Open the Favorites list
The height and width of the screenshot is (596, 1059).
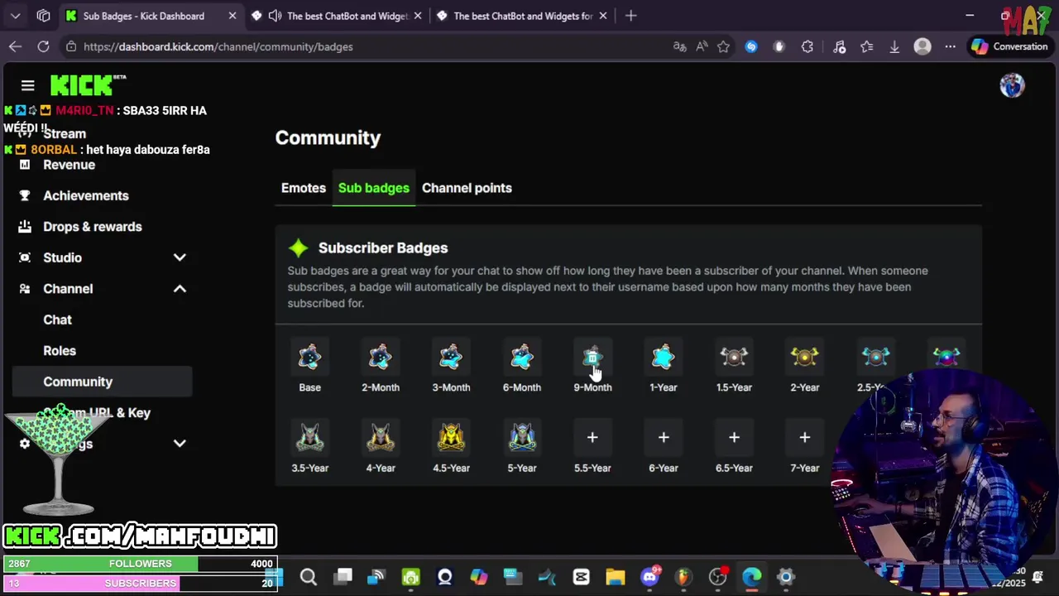[867, 46]
